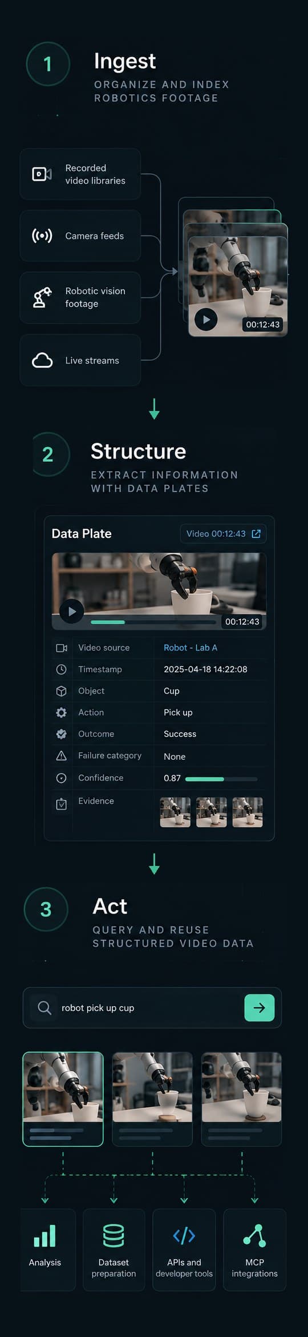The width and height of the screenshot is (308, 1337).
Task: Click the 'Dataset preparation' card label
Action: (x=114, y=1268)
